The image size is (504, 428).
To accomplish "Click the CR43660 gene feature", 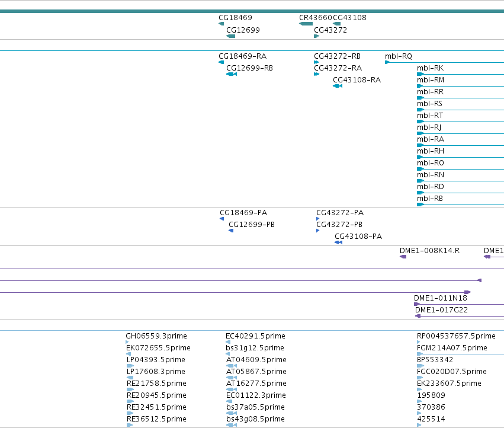I will pos(306,24).
